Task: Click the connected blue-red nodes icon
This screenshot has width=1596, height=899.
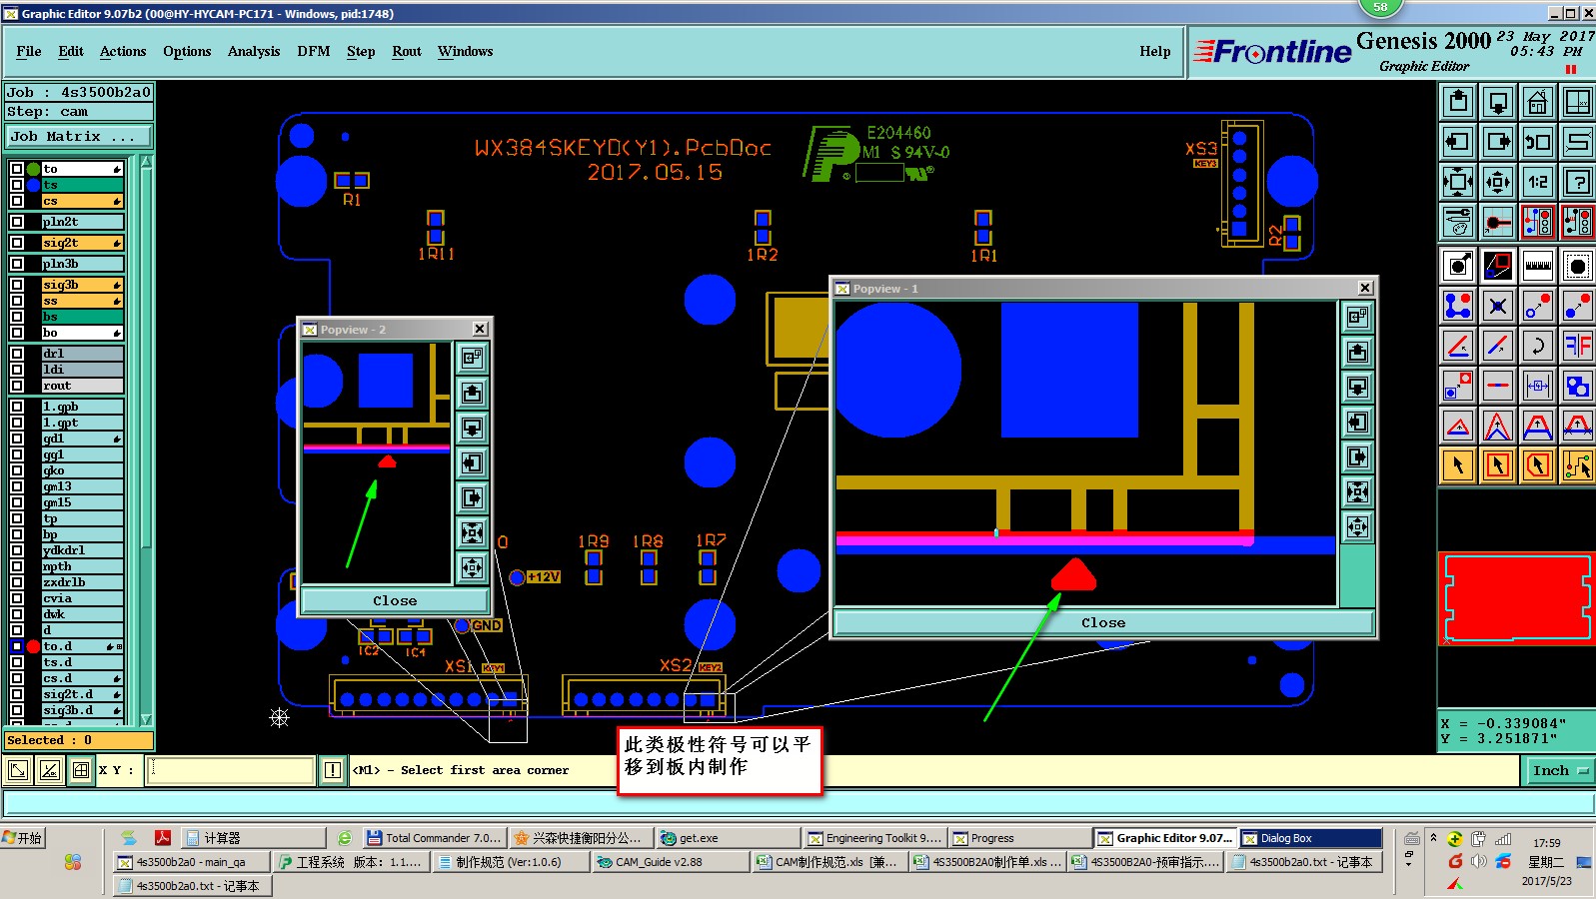Action: pos(1458,306)
